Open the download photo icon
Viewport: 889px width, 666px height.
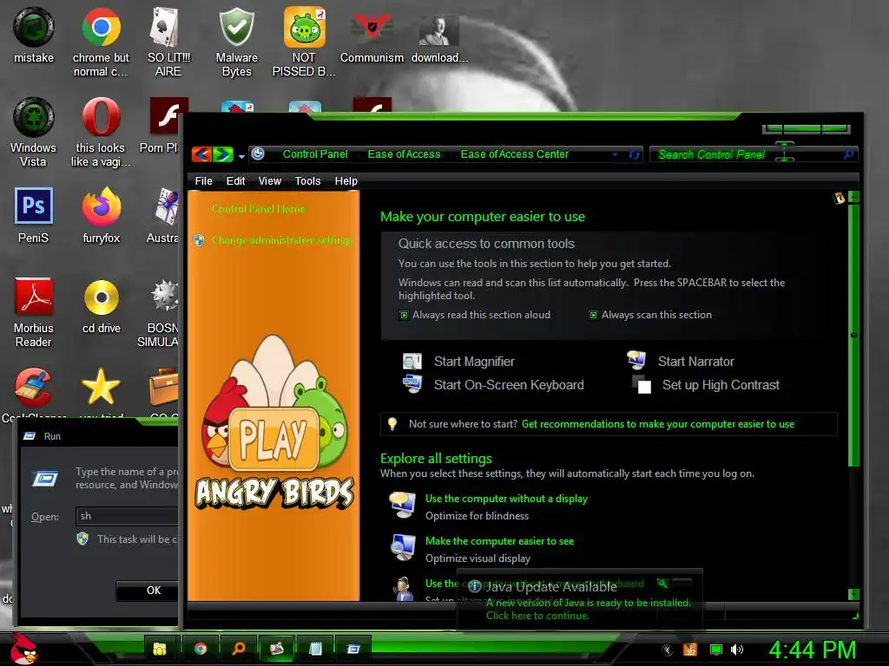point(438,29)
